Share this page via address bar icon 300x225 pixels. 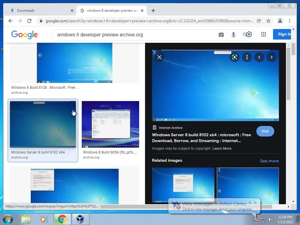coord(259,21)
